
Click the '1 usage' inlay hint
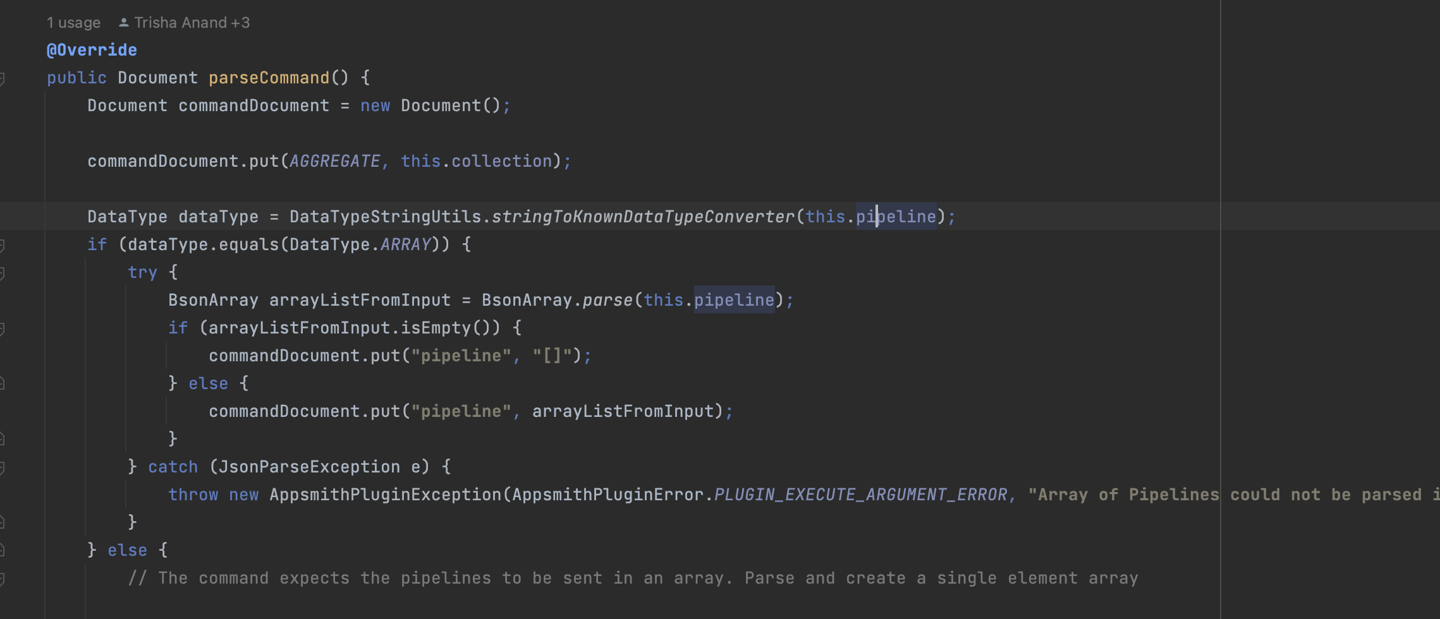[x=73, y=23]
